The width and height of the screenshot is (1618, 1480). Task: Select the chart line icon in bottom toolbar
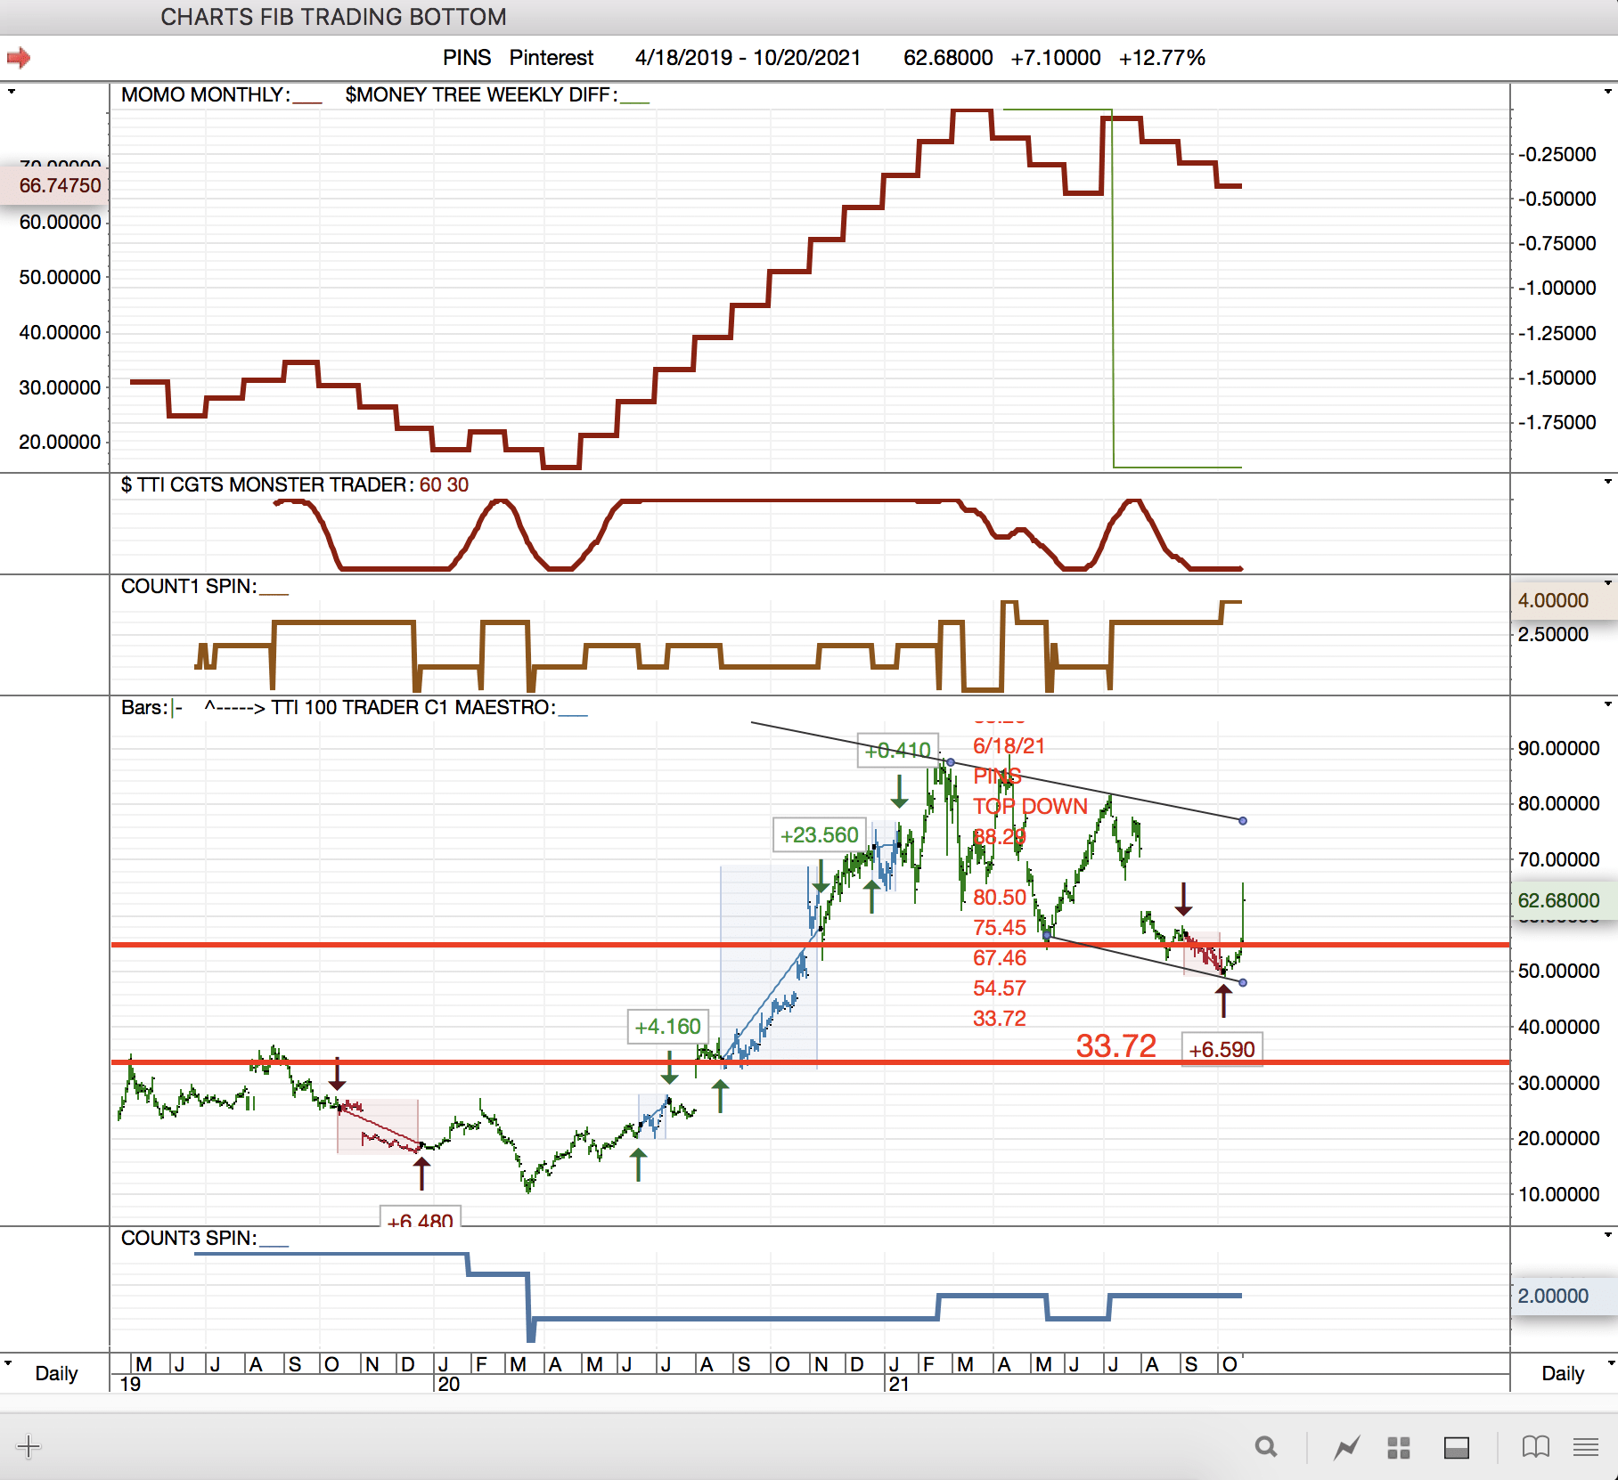[1346, 1447]
